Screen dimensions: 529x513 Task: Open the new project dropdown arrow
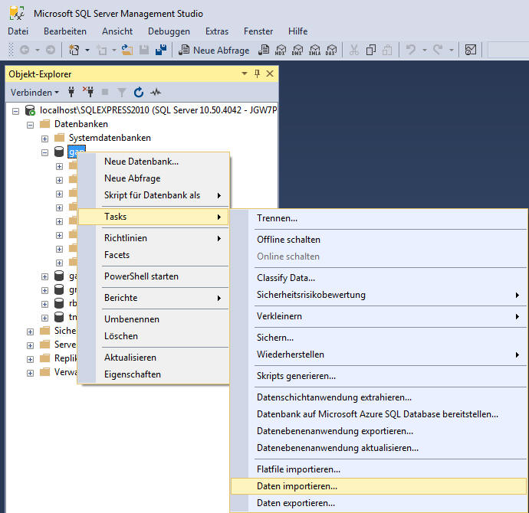(87, 51)
